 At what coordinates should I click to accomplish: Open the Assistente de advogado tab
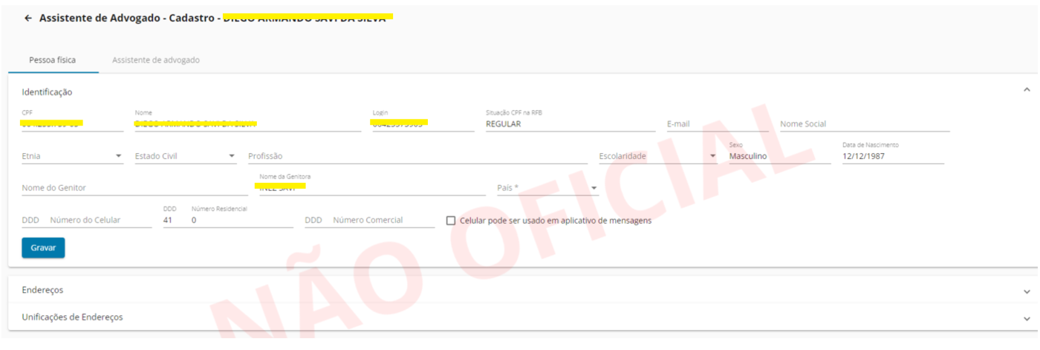pyautogui.click(x=156, y=60)
